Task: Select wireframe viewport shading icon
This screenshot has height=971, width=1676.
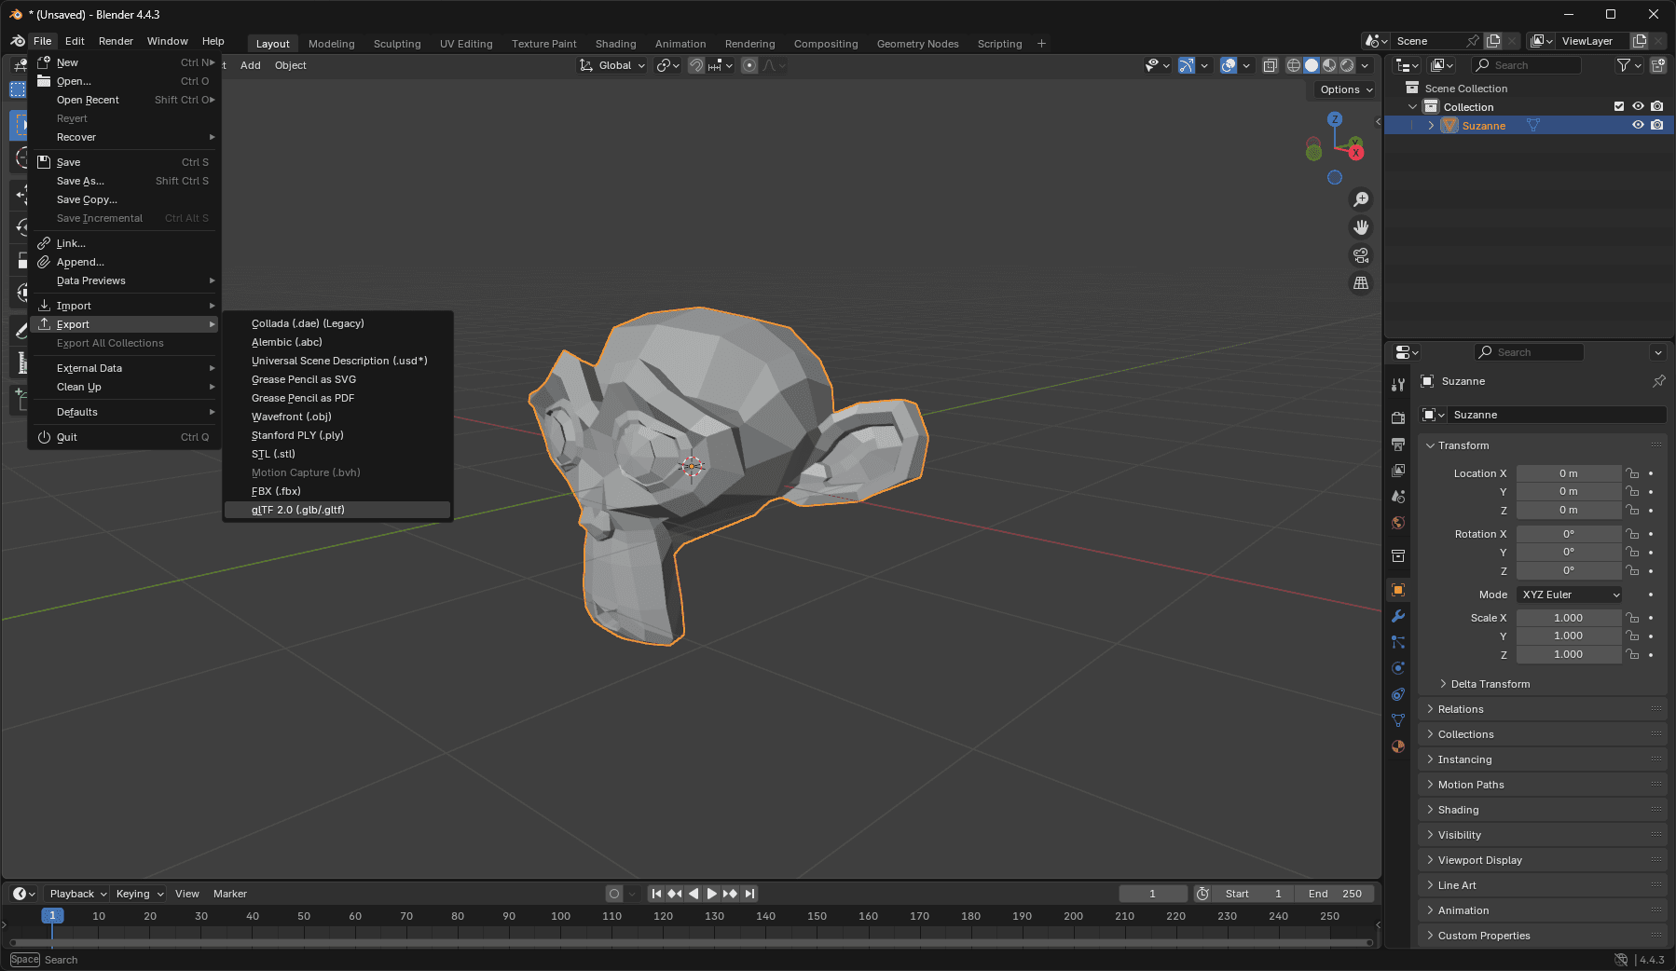Action: (1294, 65)
